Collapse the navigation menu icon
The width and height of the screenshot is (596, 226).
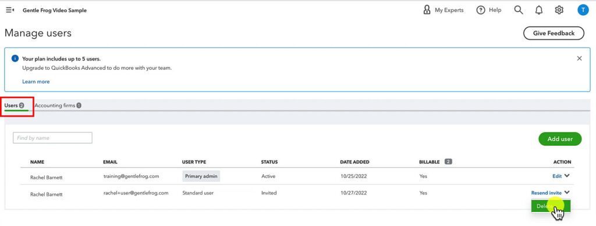click(10, 10)
